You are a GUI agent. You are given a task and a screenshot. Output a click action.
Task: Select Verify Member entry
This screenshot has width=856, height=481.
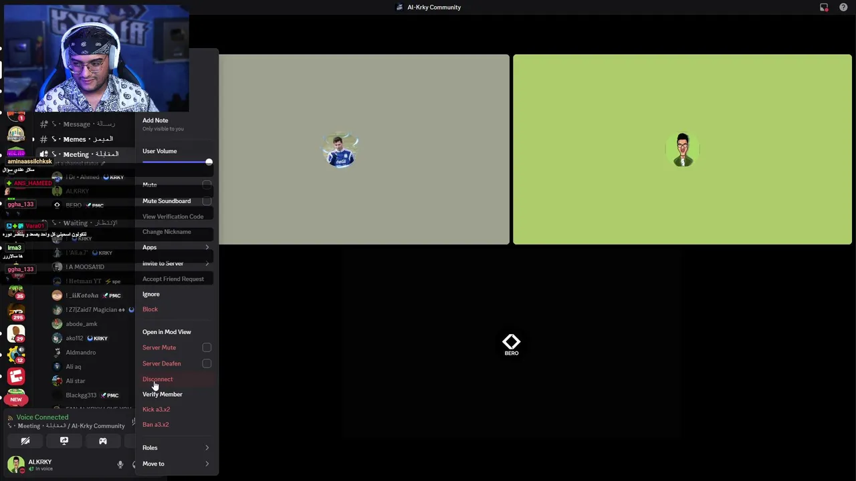click(x=162, y=394)
